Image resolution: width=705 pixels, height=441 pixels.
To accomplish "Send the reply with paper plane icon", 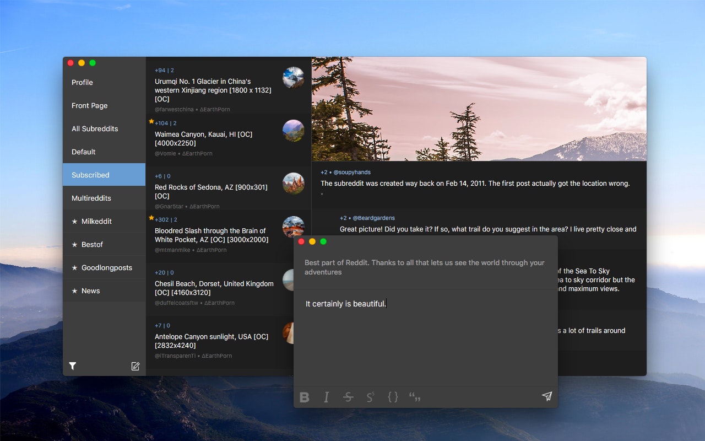I will pyautogui.click(x=546, y=396).
